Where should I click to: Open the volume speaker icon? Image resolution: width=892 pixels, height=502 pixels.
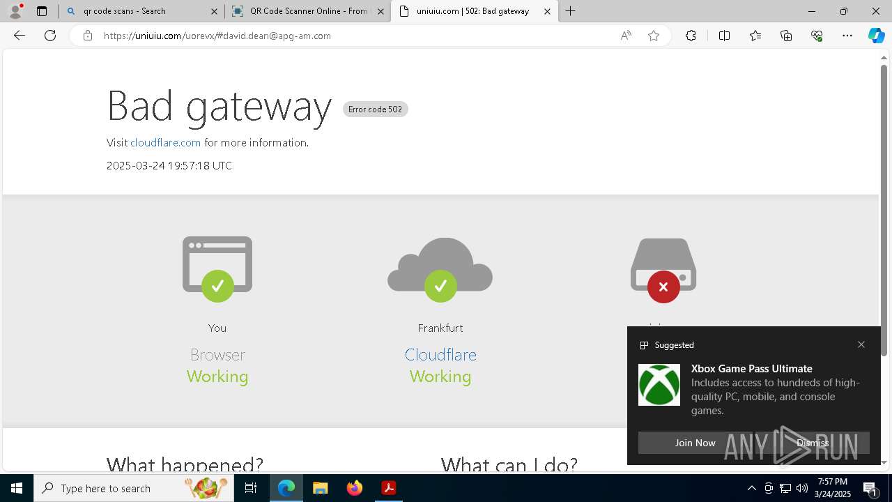point(801,488)
